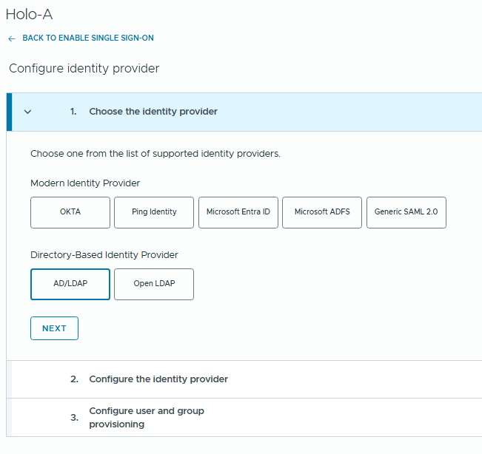Click the 'Directory-Based Identity Provider' section label
482x454 pixels.
[x=104, y=255]
